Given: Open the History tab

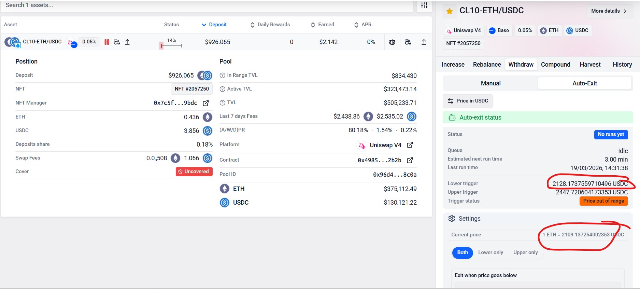Looking at the screenshot, I should tap(622, 65).
